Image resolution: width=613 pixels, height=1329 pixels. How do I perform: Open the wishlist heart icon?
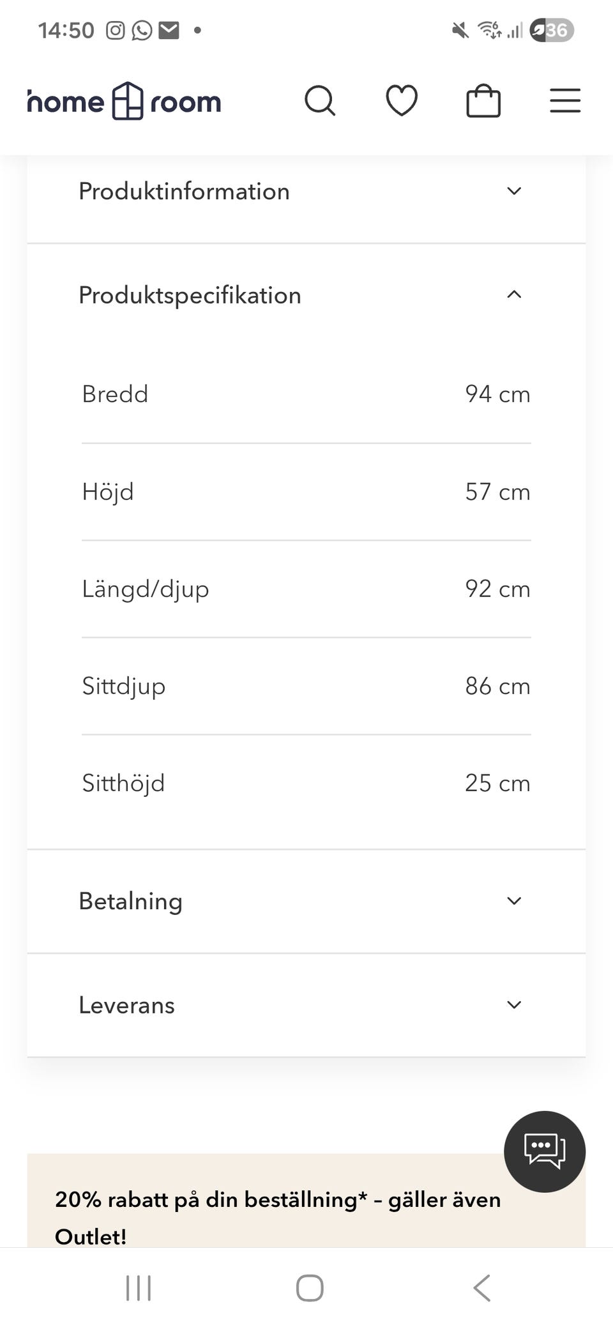[402, 101]
